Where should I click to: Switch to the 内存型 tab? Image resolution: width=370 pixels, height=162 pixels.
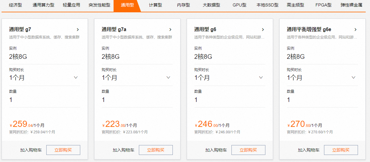(x=183, y=5)
